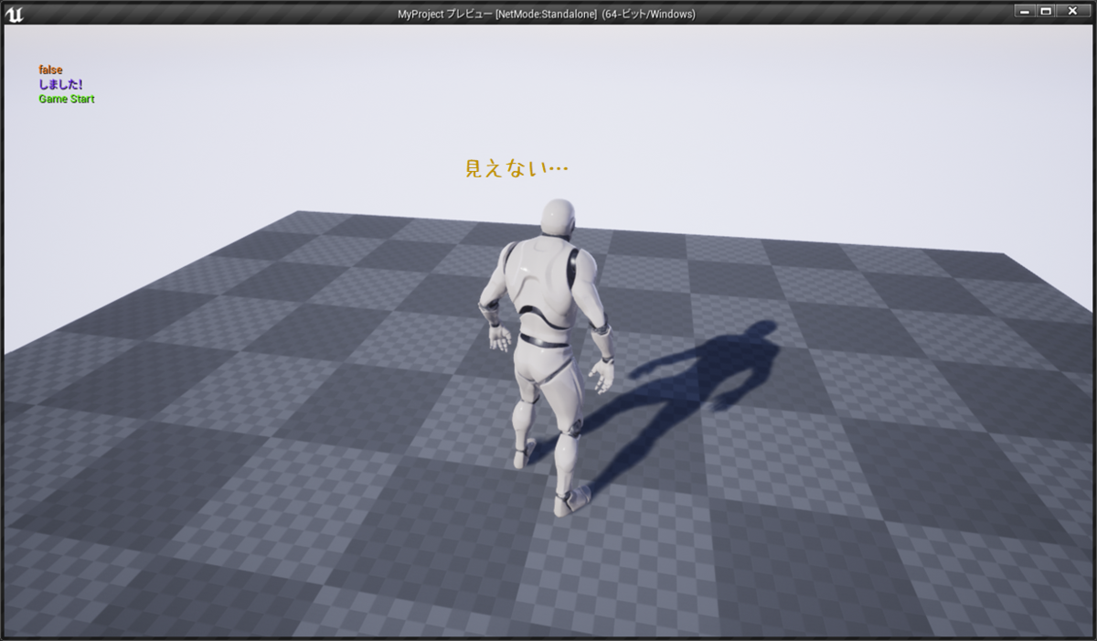The height and width of the screenshot is (641, 1097).
Task: Click the 'しました!' debug message
Action: click(x=60, y=84)
